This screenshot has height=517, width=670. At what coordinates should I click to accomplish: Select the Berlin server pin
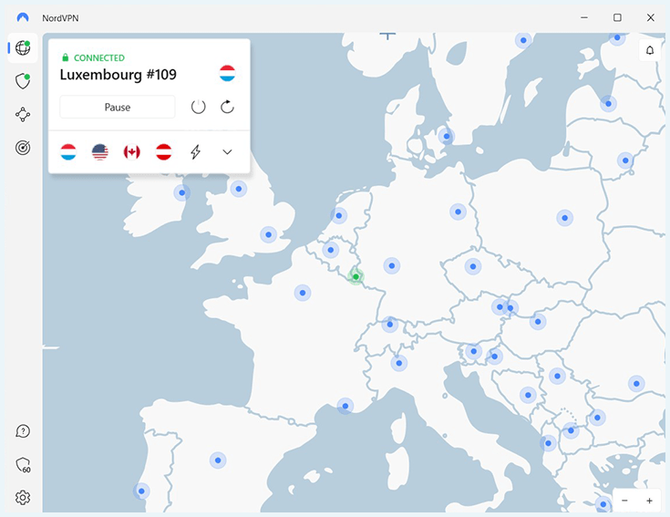point(458,212)
